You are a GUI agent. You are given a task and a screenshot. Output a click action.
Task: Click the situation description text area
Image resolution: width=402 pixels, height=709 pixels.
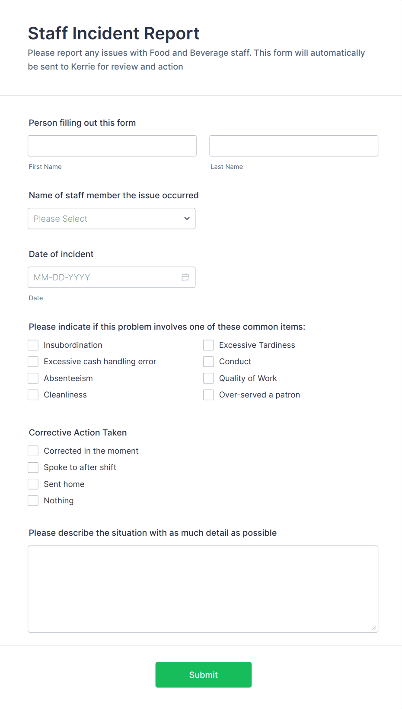tap(203, 588)
